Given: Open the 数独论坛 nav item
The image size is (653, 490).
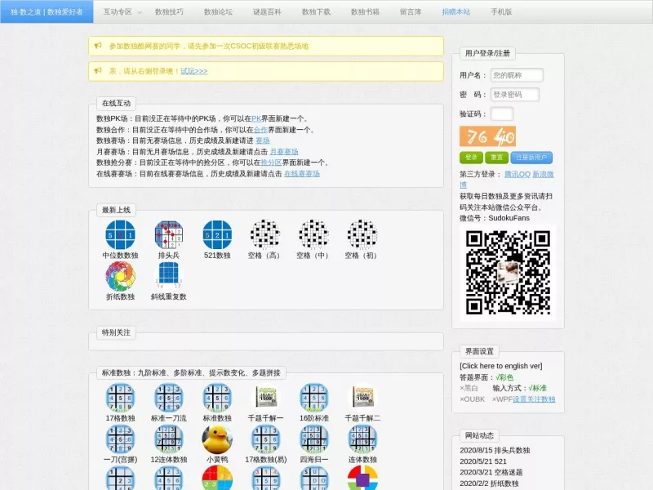Looking at the screenshot, I should 218,11.
